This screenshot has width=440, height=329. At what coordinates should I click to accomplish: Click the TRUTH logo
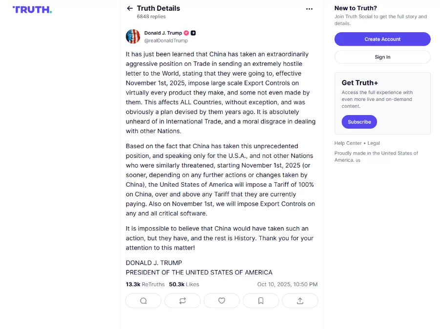click(32, 10)
